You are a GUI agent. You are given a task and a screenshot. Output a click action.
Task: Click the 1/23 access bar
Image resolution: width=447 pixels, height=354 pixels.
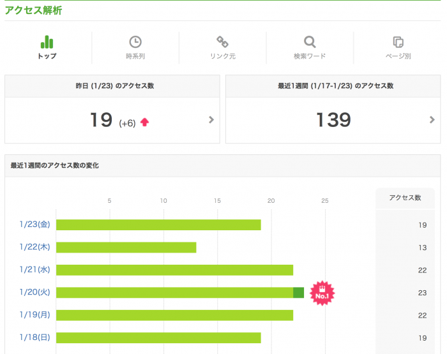coord(158,225)
